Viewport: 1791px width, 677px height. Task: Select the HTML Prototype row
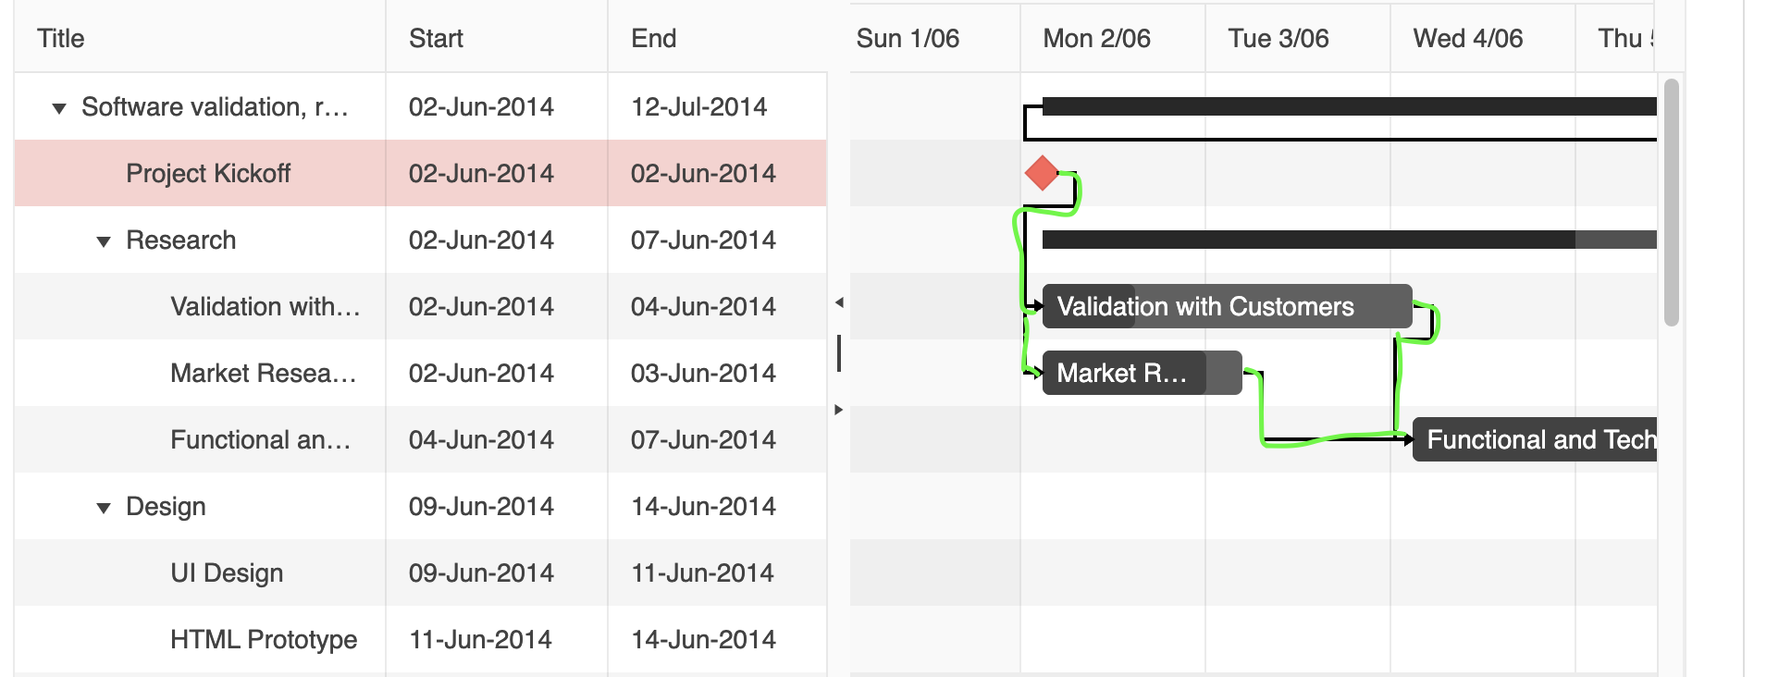click(421, 639)
